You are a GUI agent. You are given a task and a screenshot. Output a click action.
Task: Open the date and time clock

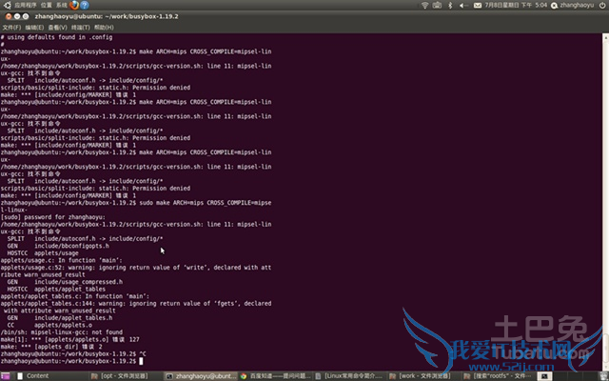[516, 5]
